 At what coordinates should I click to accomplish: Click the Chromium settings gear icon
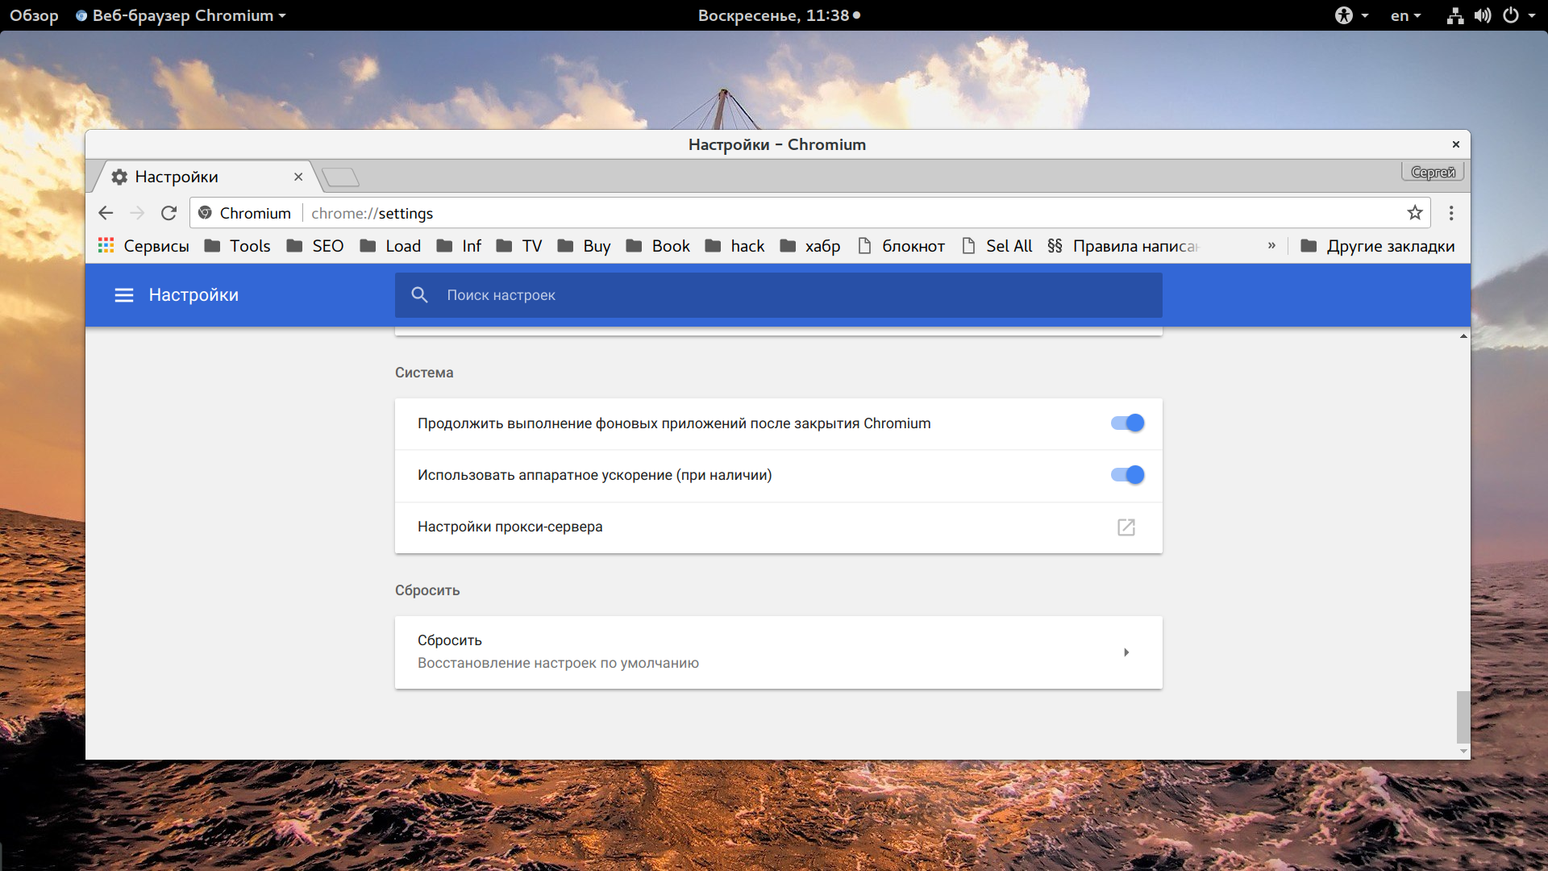(119, 177)
